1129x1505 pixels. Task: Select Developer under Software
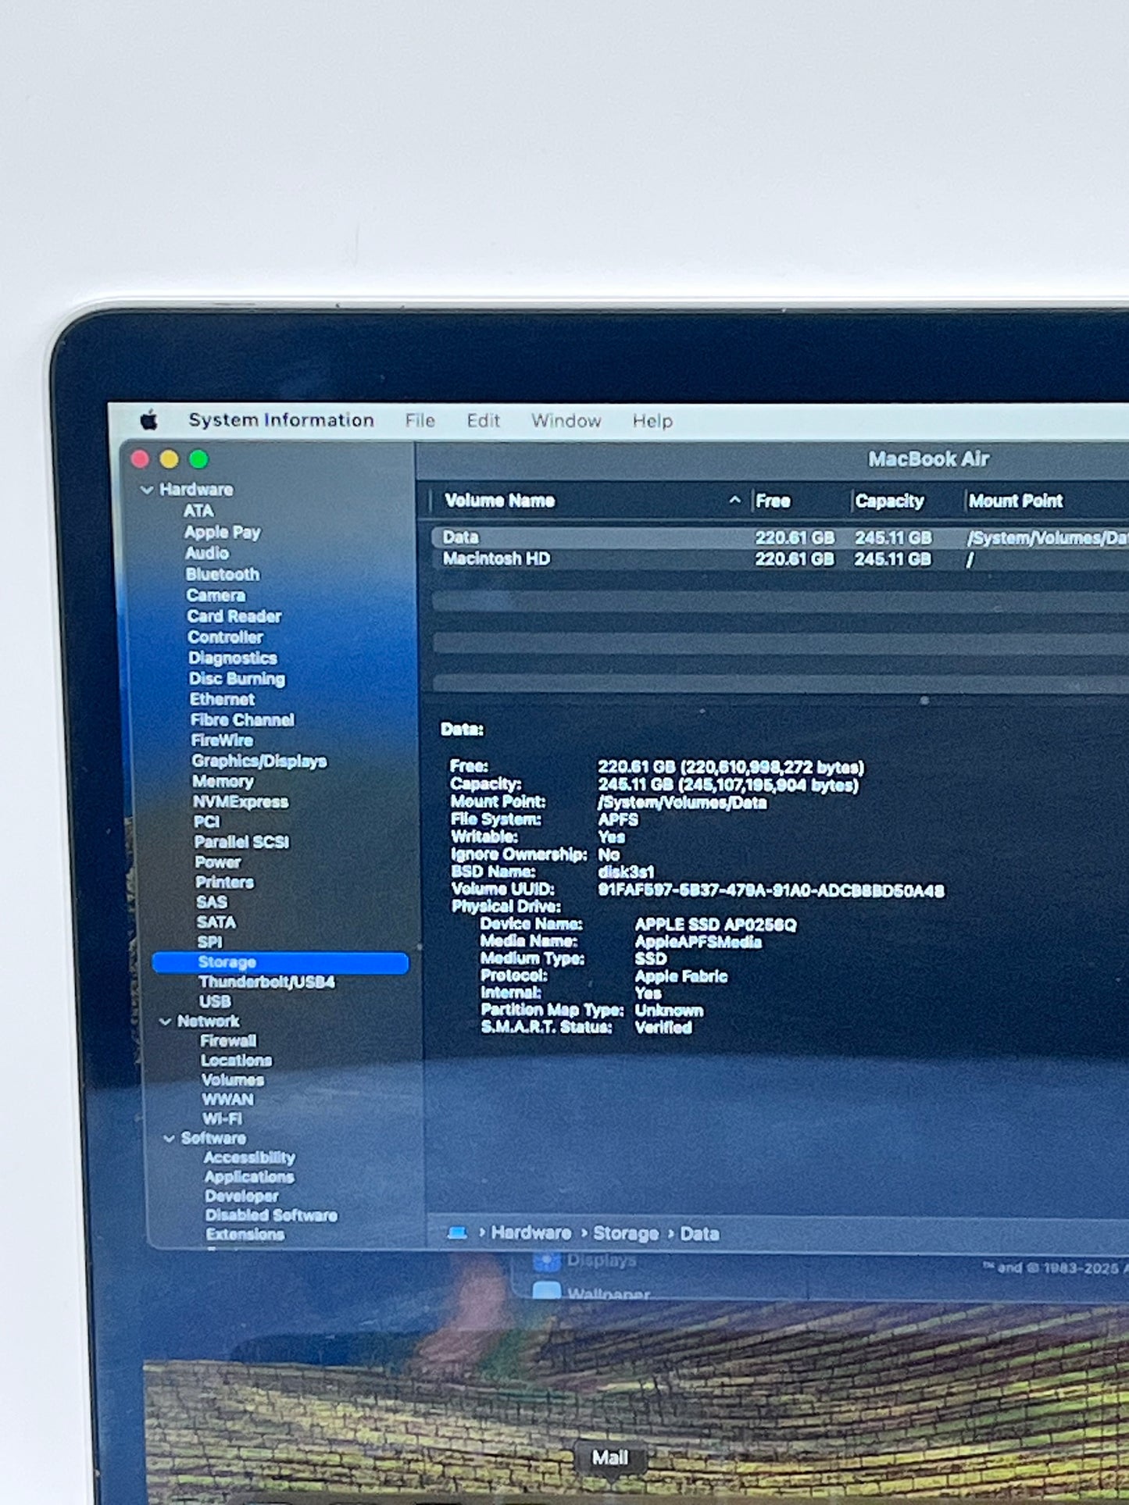(x=241, y=1197)
